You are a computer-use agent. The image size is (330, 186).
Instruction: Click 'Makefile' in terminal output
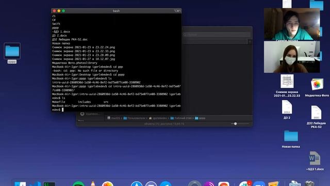tap(58, 102)
